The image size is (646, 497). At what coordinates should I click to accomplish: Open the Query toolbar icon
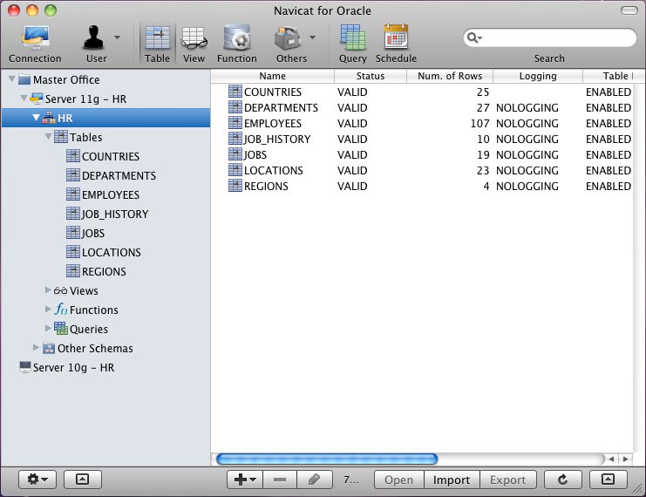(x=353, y=37)
